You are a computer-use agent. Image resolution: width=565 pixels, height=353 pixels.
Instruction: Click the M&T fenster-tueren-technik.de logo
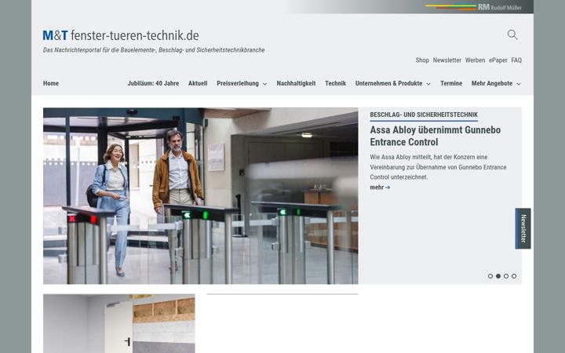(x=121, y=35)
